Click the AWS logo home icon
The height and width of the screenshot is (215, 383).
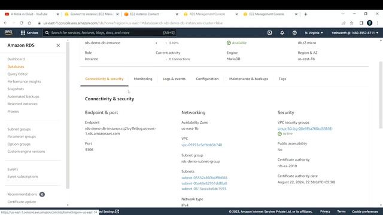click(x=8, y=32)
